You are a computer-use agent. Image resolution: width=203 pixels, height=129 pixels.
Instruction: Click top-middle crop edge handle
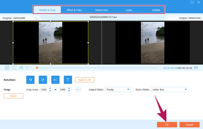tap(51, 21)
